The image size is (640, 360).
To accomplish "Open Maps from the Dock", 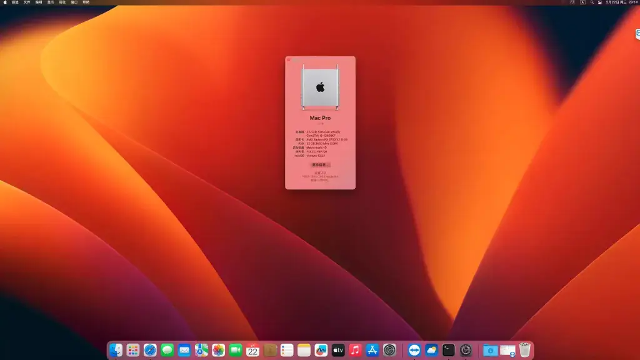I will [201, 350].
